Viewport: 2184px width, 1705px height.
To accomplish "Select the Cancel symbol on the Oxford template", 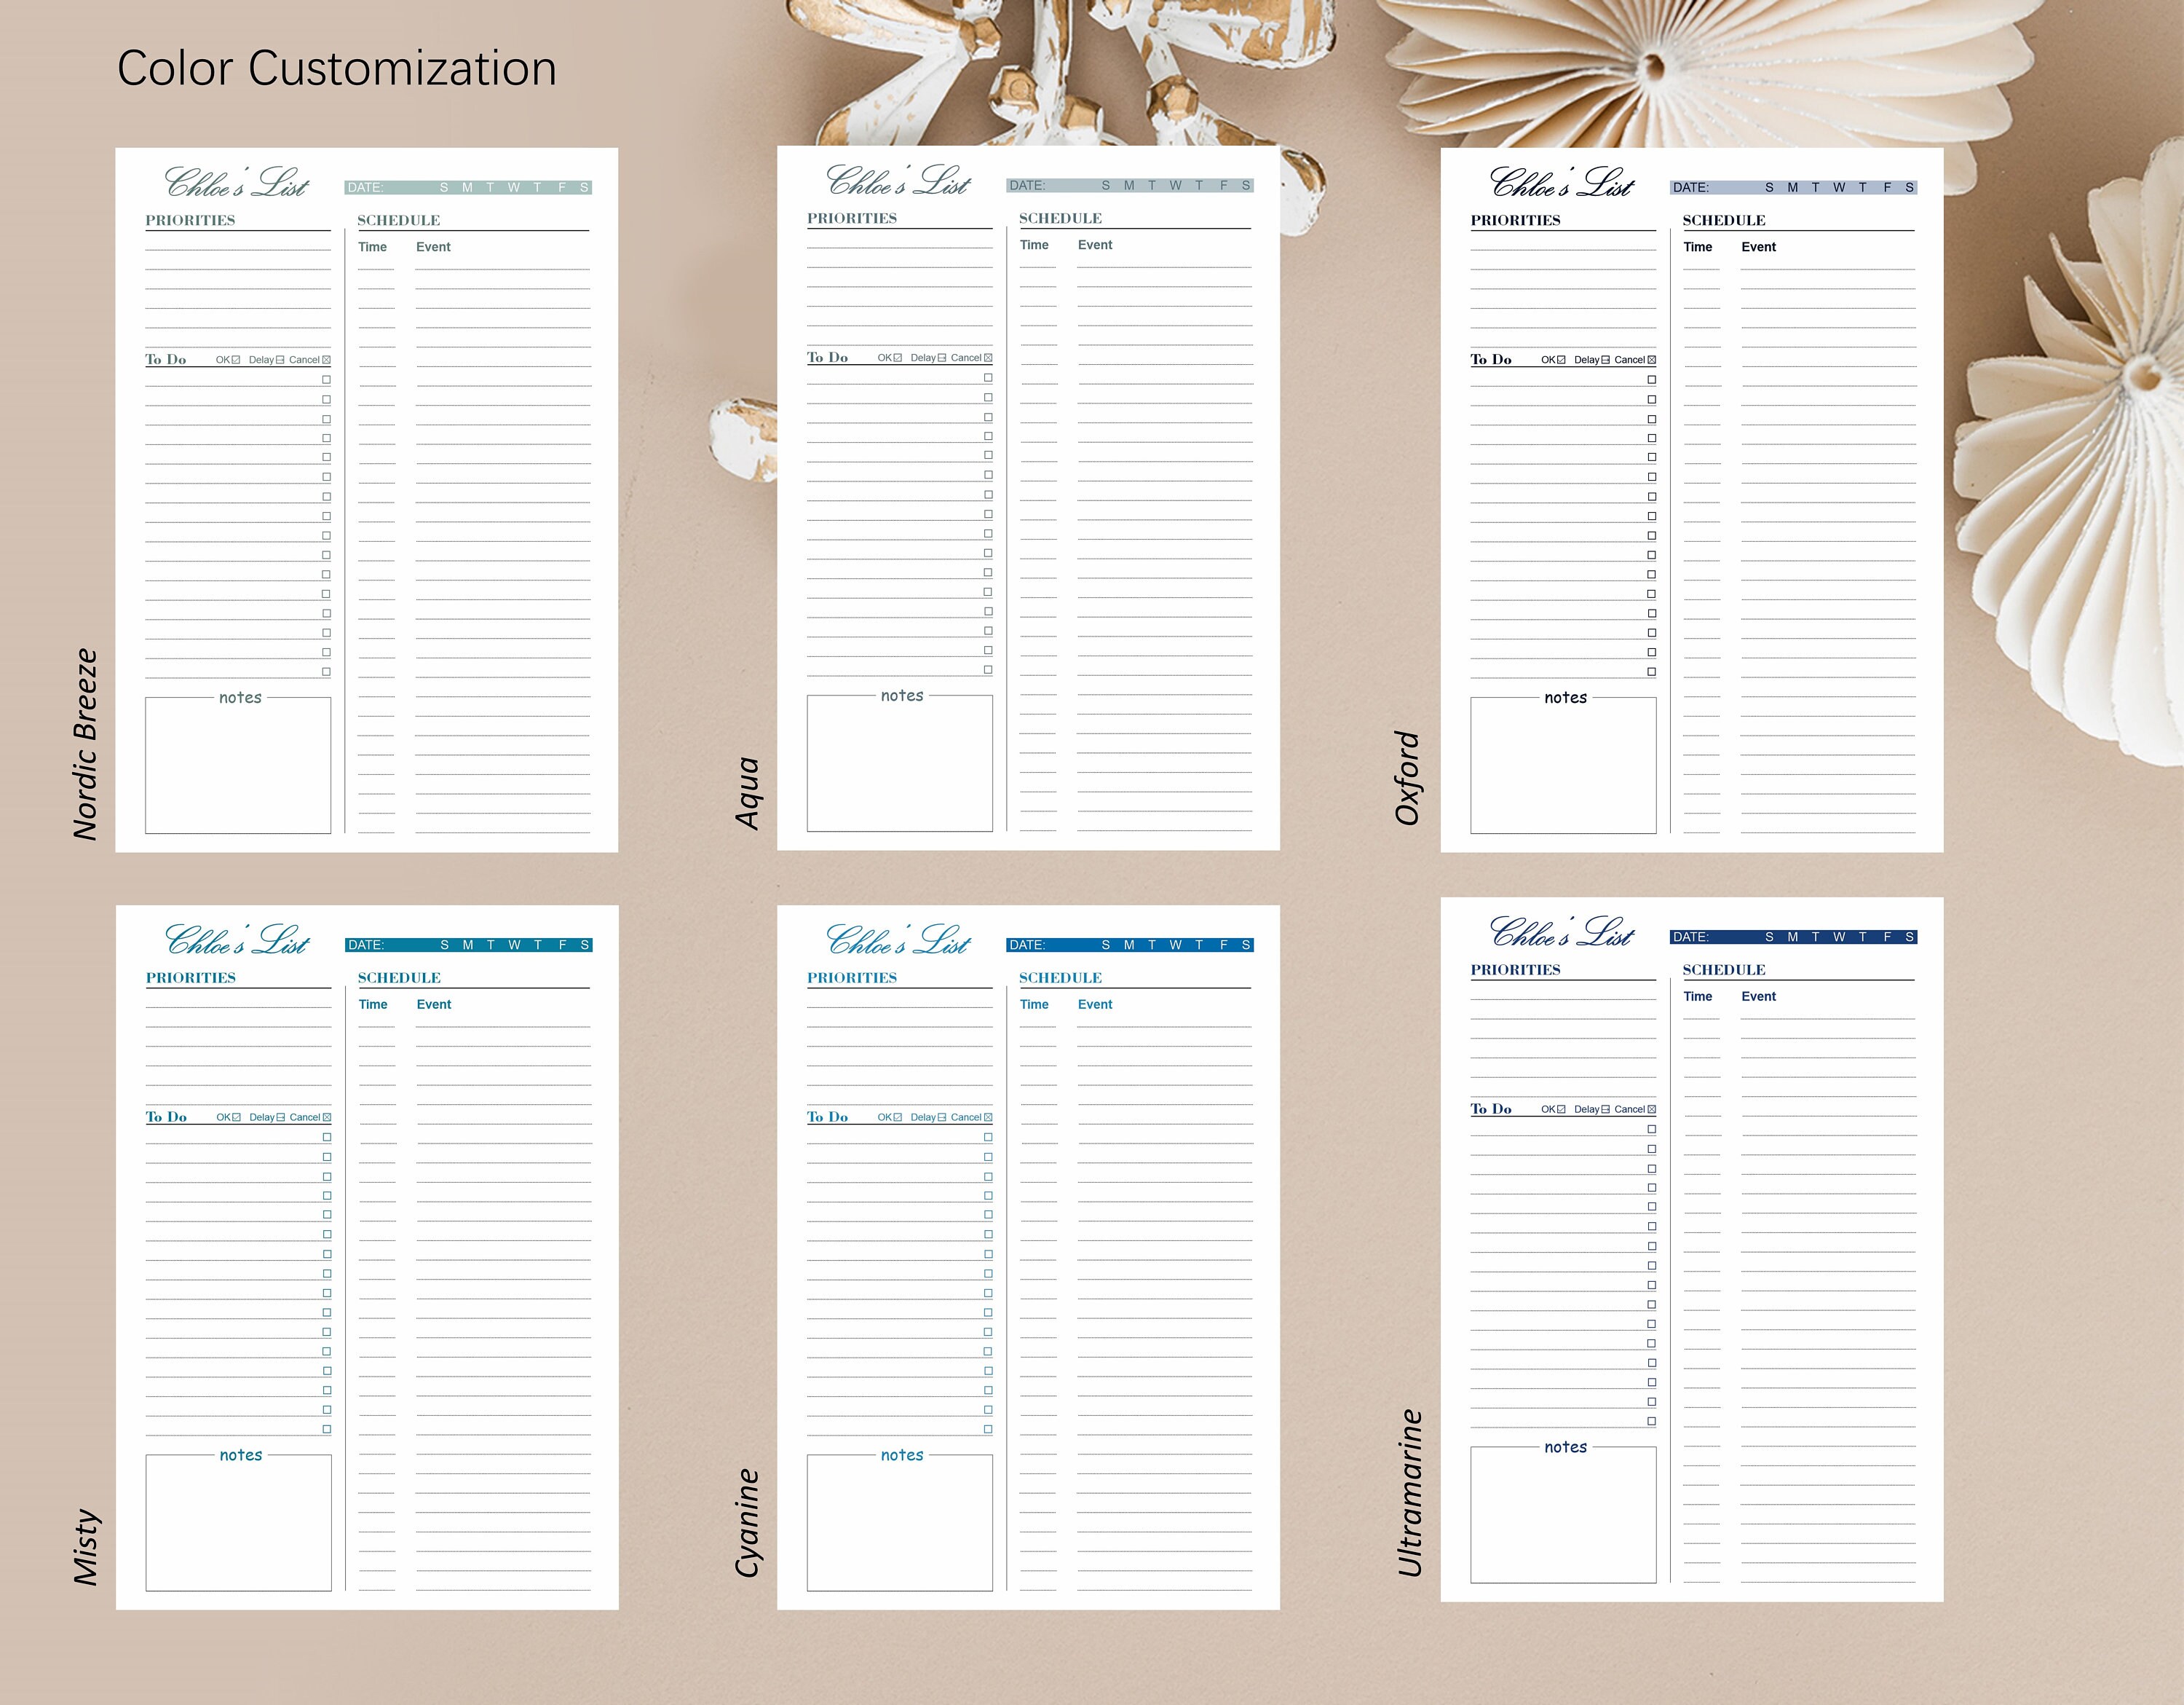I will 1651,358.
